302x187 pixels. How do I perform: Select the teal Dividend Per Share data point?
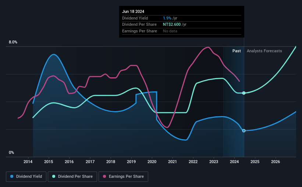click(244, 93)
